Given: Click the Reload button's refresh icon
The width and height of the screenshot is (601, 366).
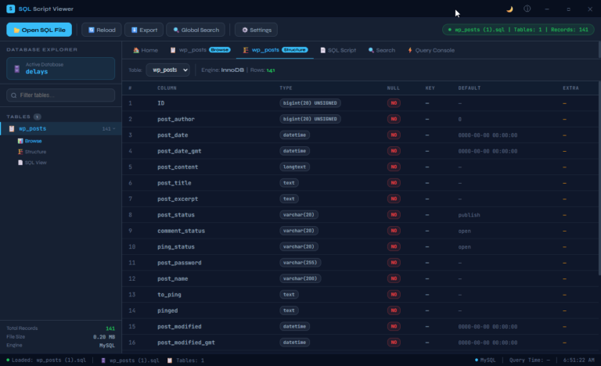Looking at the screenshot, I should pyautogui.click(x=92, y=30).
